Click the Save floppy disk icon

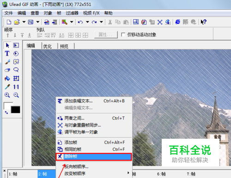coord(30,22)
